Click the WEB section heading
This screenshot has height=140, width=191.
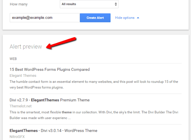tap(13, 59)
